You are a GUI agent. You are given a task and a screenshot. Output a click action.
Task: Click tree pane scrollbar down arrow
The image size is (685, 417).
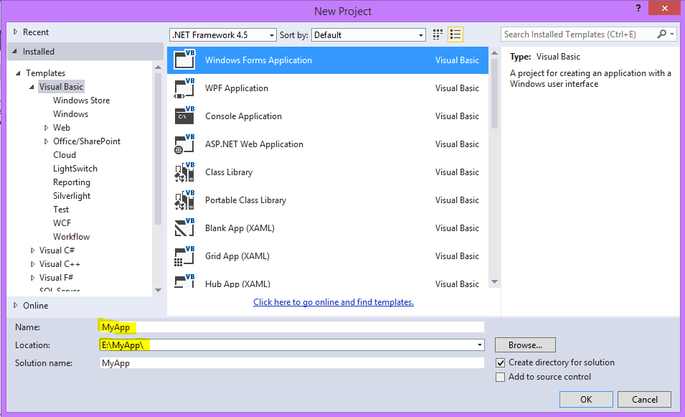(158, 290)
